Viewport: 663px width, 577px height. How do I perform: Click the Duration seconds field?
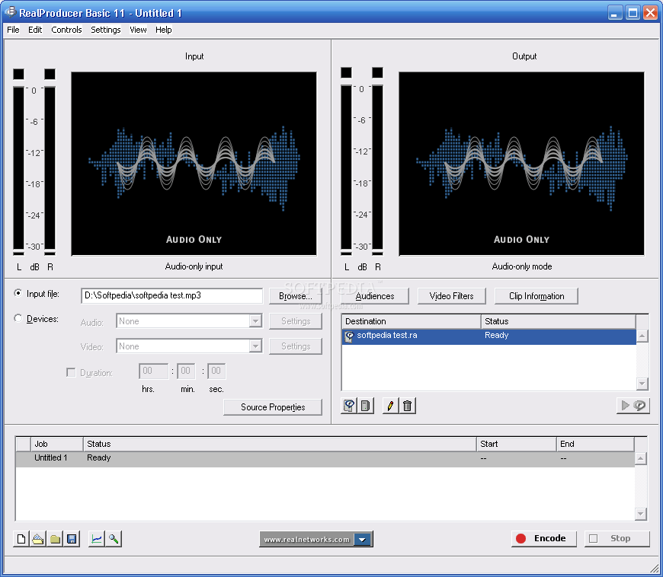coord(216,371)
